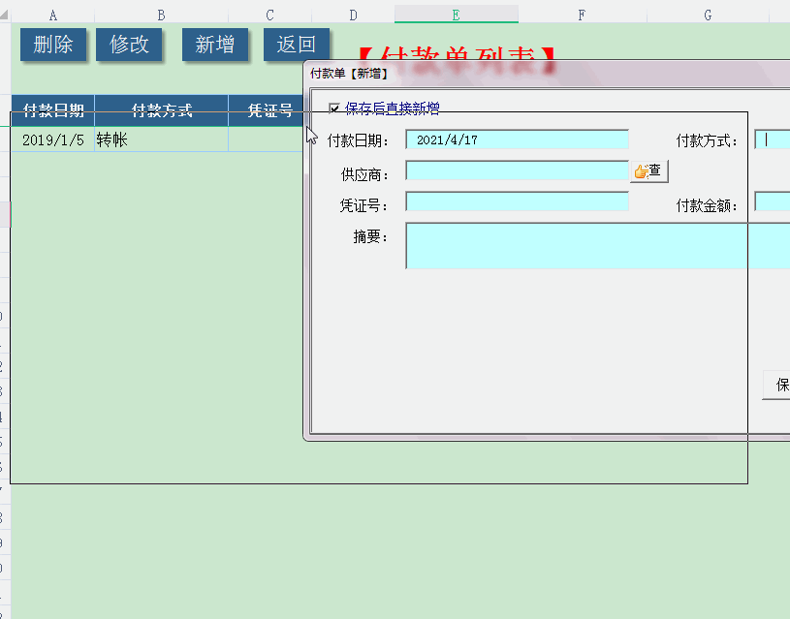
Task: Click the 修改 button
Action: click(129, 45)
